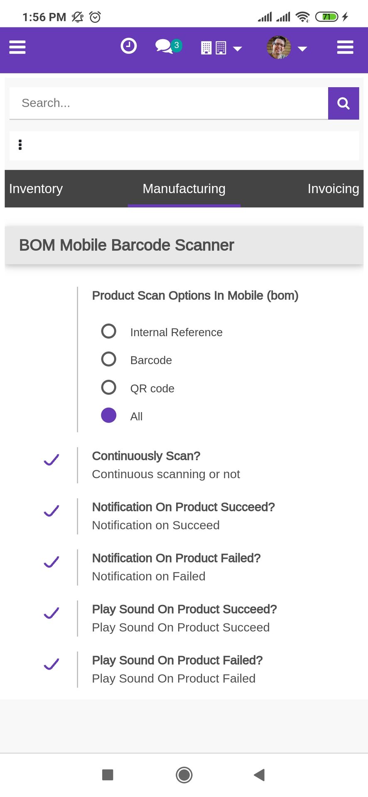Click the user profile avatar photo
Screen dimensions: 368x797
(x=279, y=47)
